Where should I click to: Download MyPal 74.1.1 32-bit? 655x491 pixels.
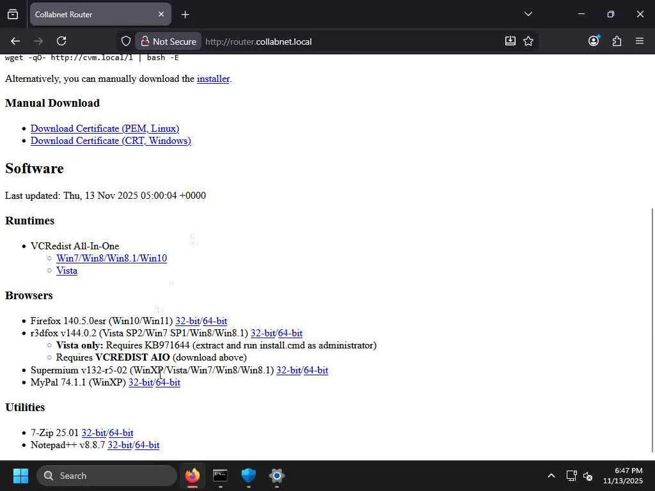tap(140, 382)
